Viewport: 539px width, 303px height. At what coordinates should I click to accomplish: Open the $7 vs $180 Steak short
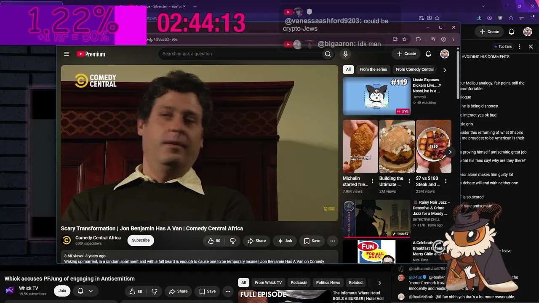(434, 146)
